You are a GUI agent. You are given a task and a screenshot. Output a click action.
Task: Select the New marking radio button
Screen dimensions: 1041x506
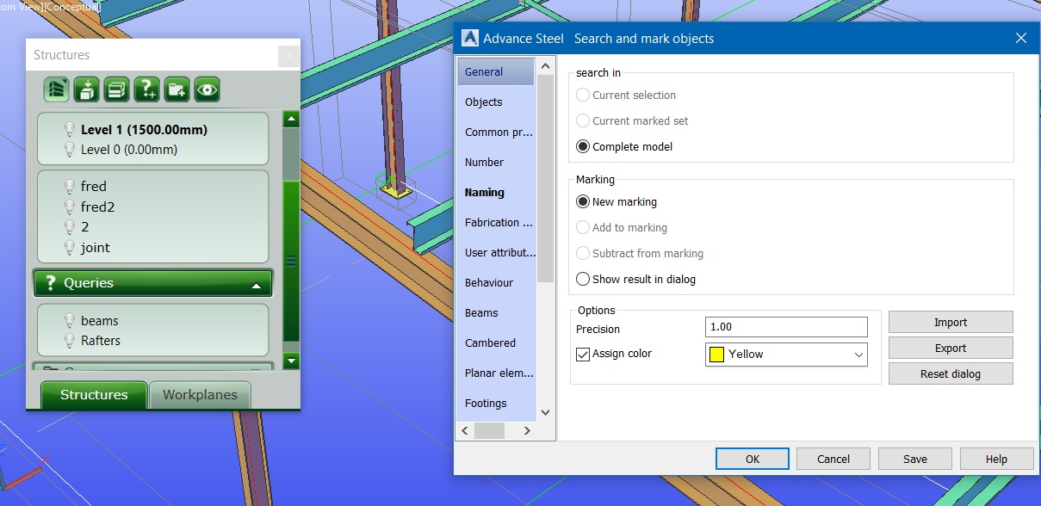coord(583,201)
